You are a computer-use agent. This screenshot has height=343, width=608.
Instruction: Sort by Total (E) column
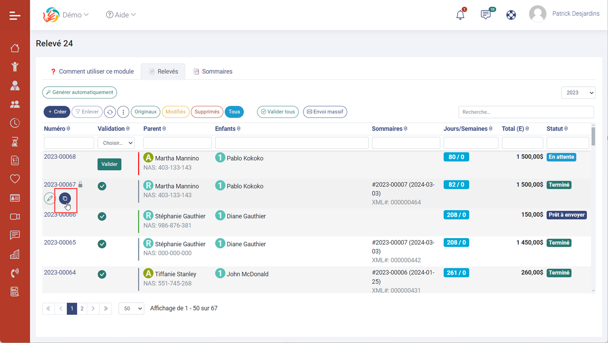tap(515, 129)
